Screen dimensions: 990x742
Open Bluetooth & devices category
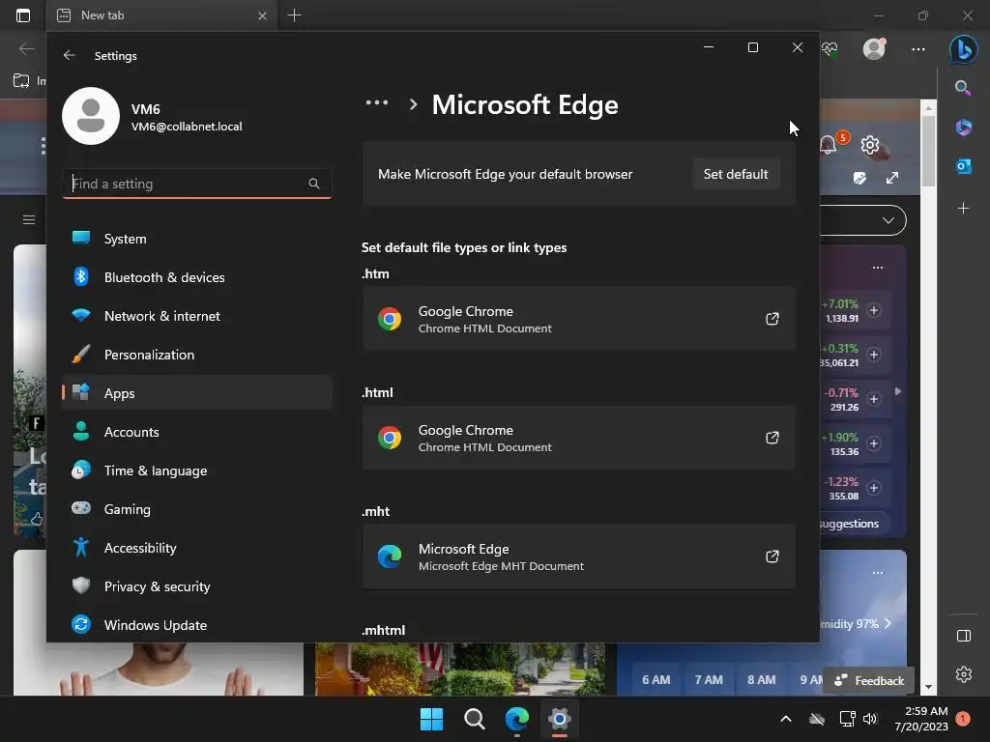[x=197, y=277]
